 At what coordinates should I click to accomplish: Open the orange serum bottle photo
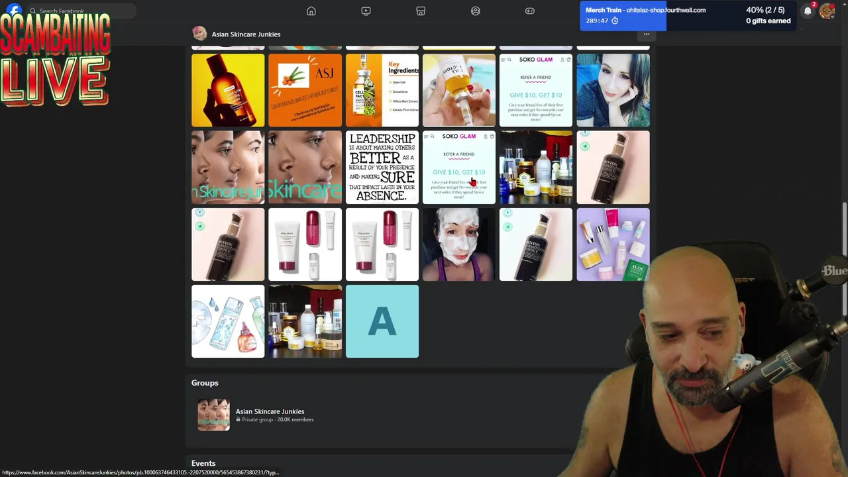coord(228,90)
